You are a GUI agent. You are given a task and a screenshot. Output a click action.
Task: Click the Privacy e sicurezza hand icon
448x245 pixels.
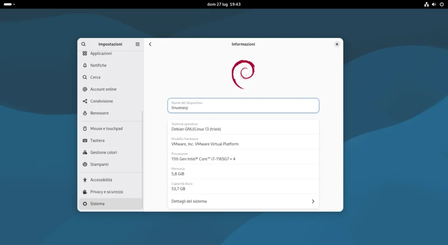point(85,192)
